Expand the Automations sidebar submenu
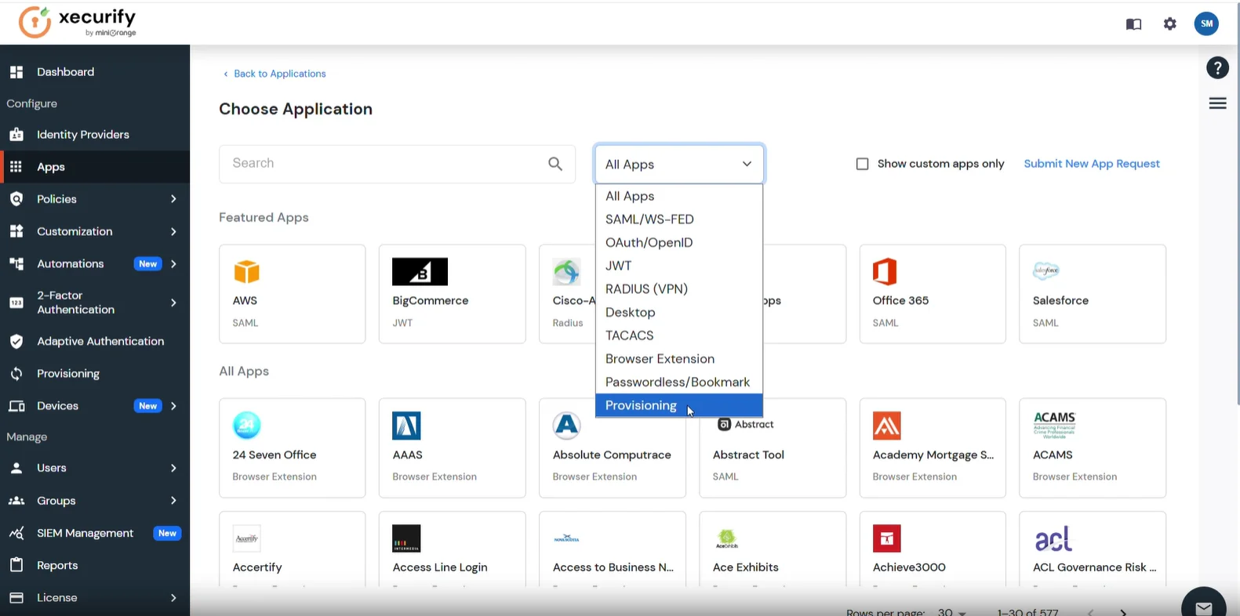 point(173,264)
